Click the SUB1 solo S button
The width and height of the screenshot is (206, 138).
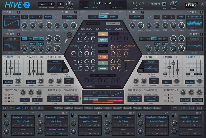[x=75, y=12]
